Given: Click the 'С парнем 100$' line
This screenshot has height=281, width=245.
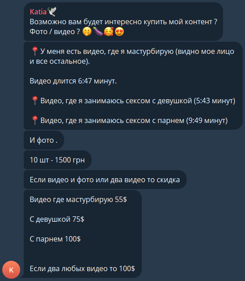Looking at the screenshot, I should tap(55, 239).
